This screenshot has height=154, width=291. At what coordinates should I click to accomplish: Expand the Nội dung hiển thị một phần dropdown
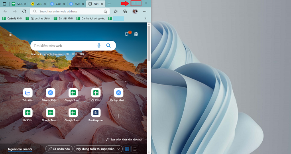pos(98,149)
